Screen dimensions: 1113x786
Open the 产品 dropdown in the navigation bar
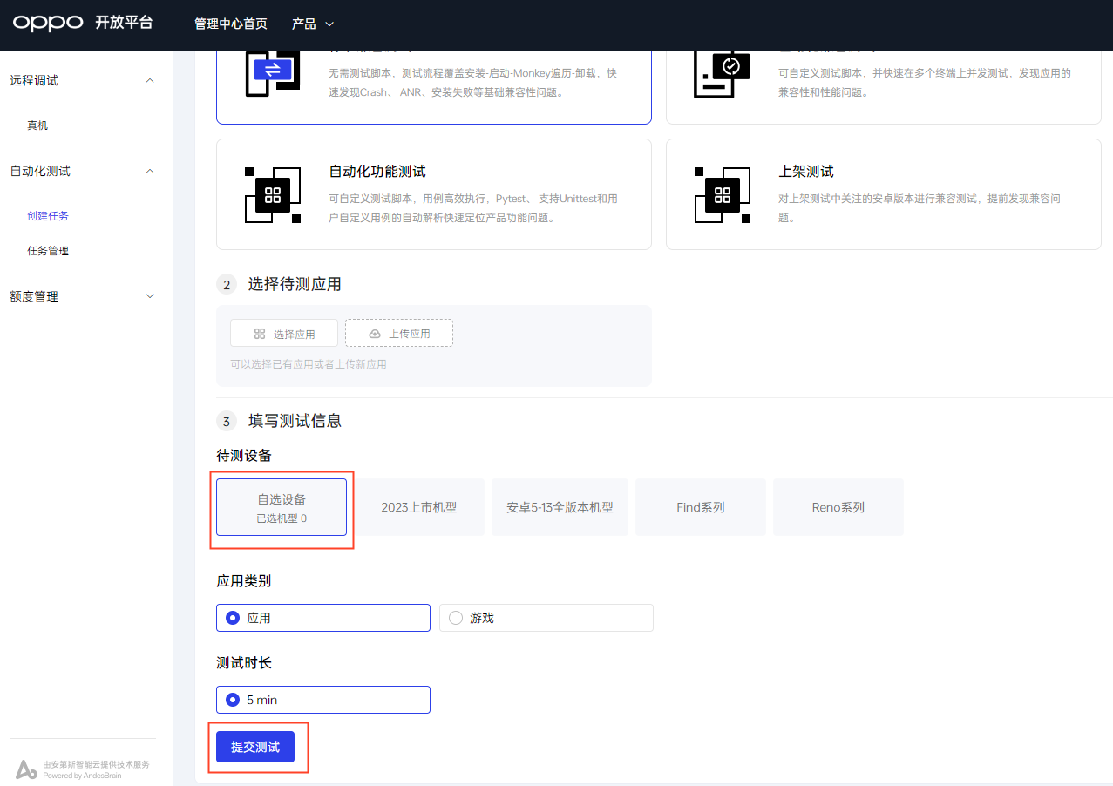(x=311, y=24)
